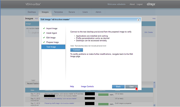Image resolution: width=180 pixels, height=107 pixels.
Task: Click the Prepare Image checkmark icon
Action: coord(44,42)
